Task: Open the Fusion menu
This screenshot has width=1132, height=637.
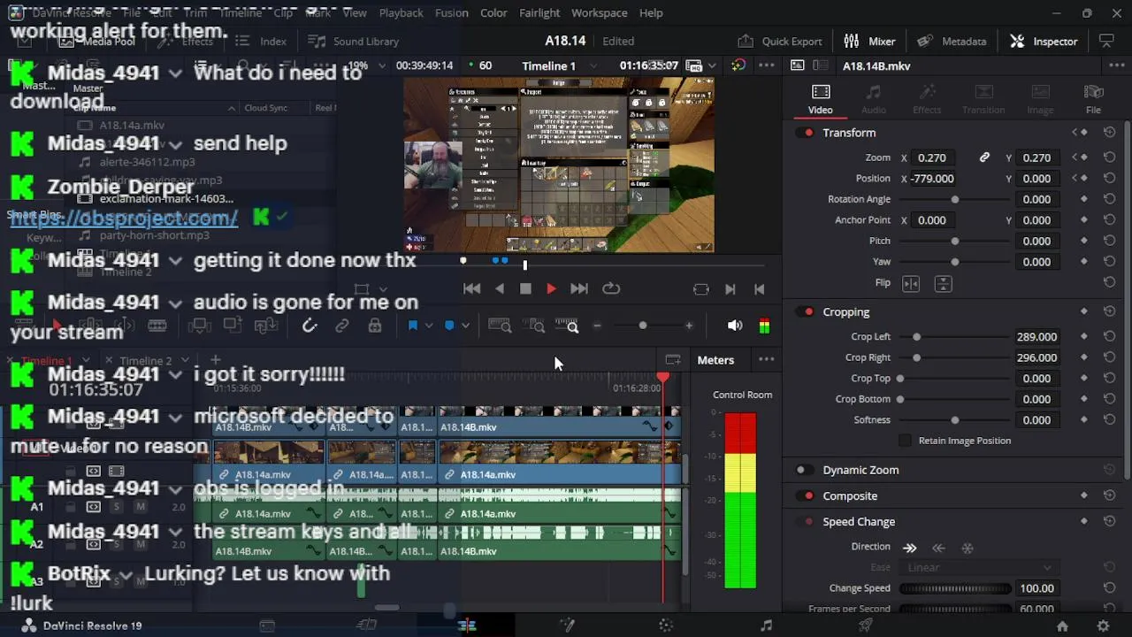Action: coord(452,12)
